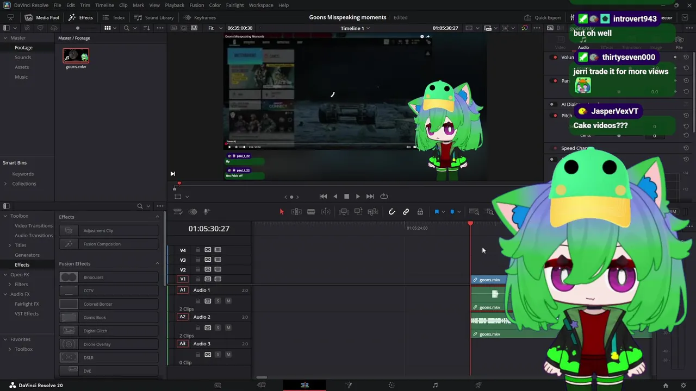Open media pool search icon
Viewport: 696px width, 391px height.
coord(126,28)
